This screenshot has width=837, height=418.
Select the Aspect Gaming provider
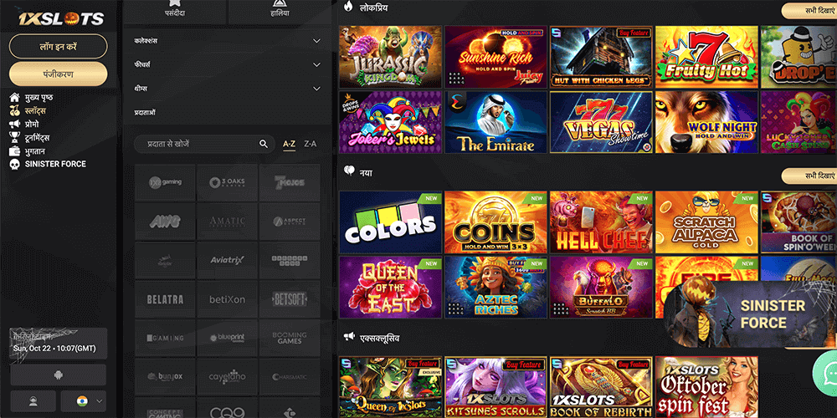click(290, 222)
